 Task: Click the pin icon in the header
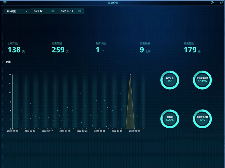221,3
